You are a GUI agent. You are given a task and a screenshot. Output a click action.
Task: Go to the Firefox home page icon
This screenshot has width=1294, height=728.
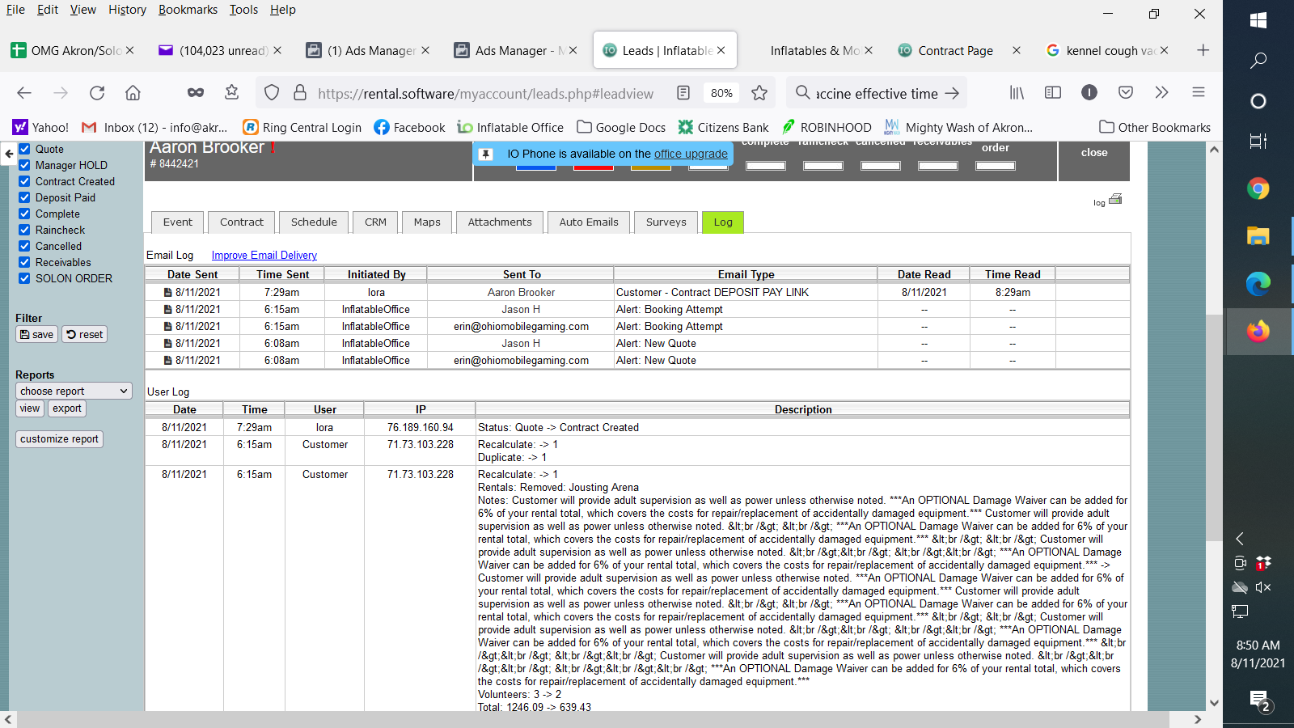(133, 93)
